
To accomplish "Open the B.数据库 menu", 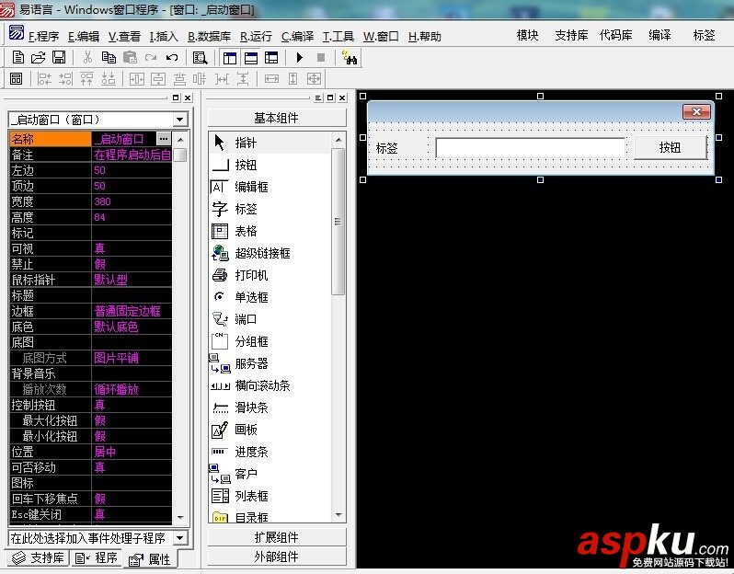I will click(x=209, y=37).
